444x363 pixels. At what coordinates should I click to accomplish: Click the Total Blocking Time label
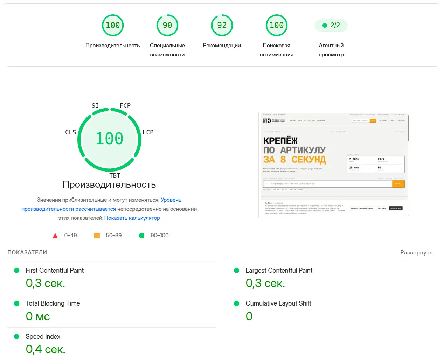pyautogui.click(x=53, y=303)
